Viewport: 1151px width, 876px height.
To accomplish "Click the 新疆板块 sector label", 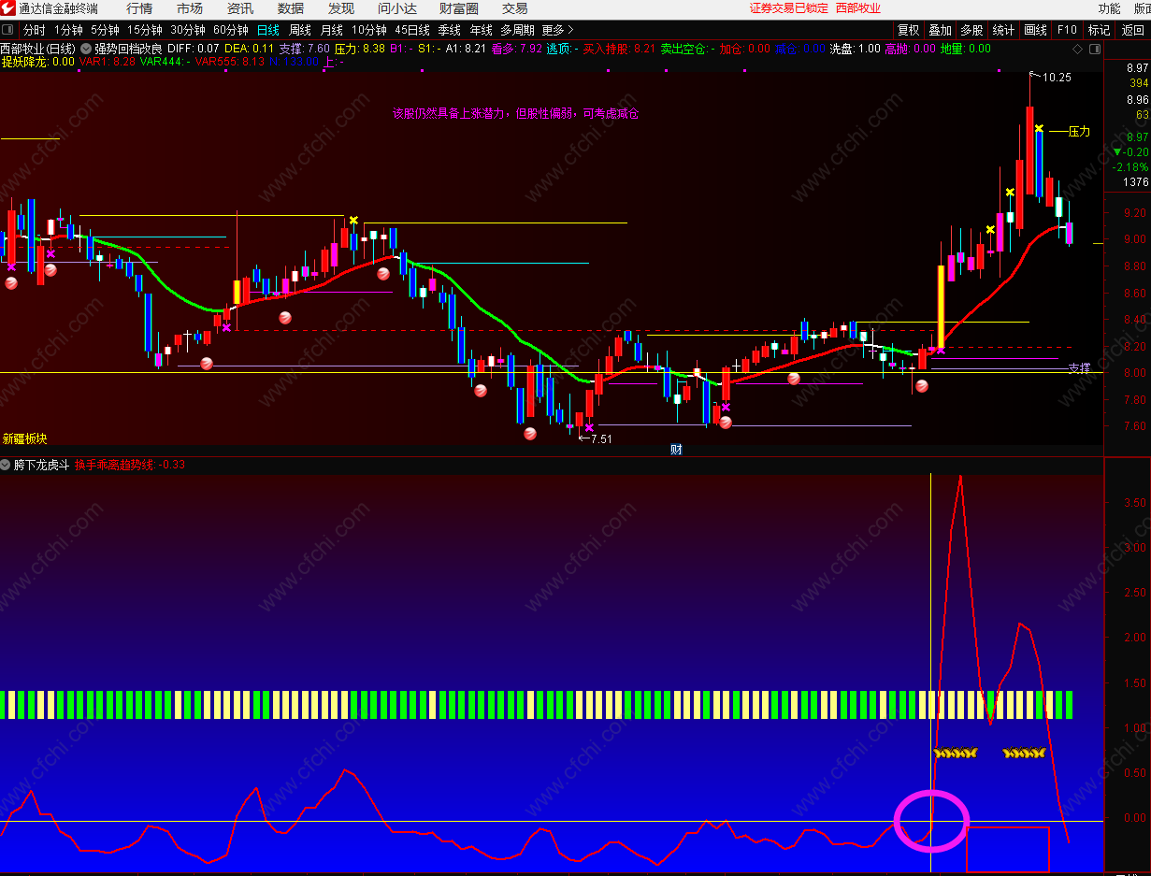I will [x=24, y=438].
